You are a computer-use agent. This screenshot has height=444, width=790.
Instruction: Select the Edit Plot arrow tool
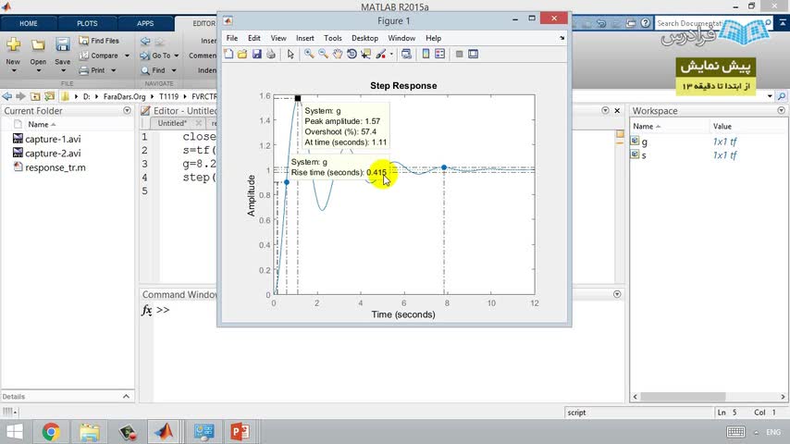(290, 54)
